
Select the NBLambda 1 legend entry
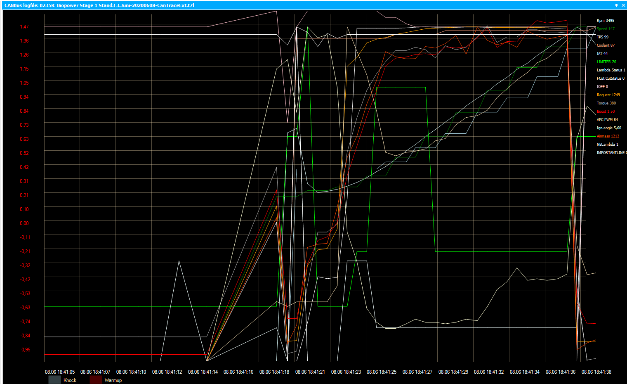pyautogui.click(x=607, y=145)
